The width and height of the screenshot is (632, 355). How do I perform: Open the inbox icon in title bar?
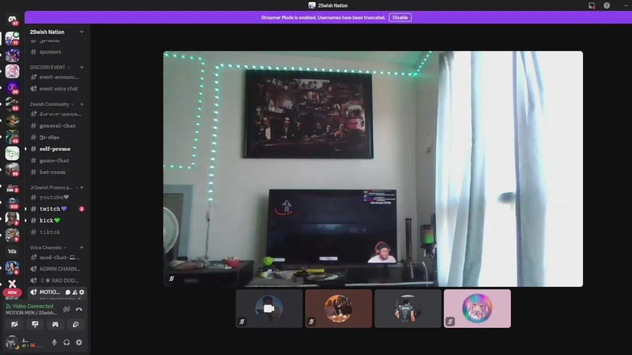click(x=592, y=5)
